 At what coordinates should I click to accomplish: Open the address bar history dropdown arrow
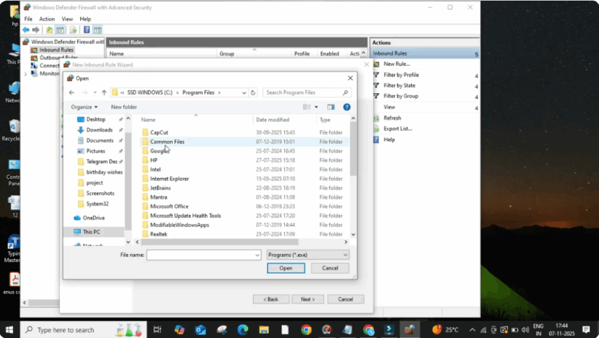tap(243, 92)
